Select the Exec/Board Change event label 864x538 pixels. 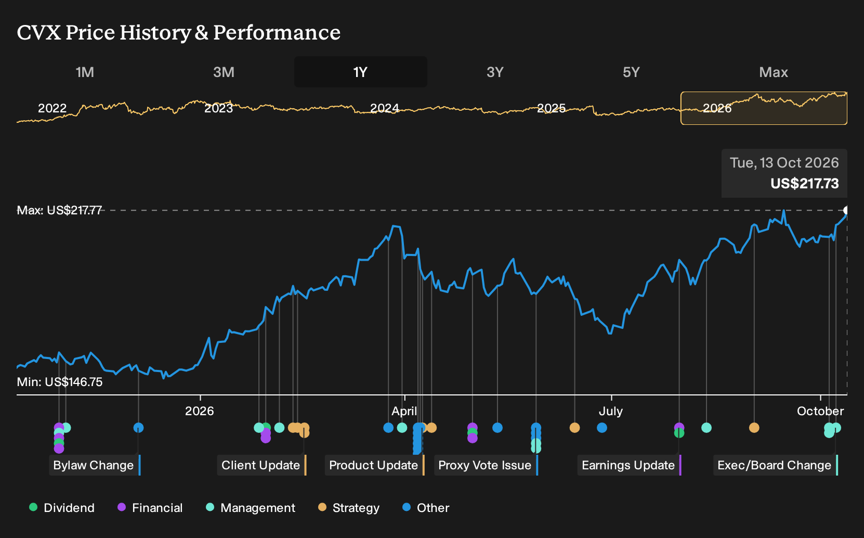pos(776,465)
